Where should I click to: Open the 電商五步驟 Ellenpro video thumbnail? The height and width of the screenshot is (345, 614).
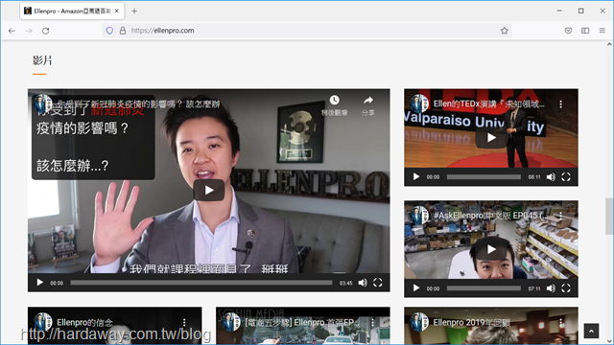(x=303, y=326)
